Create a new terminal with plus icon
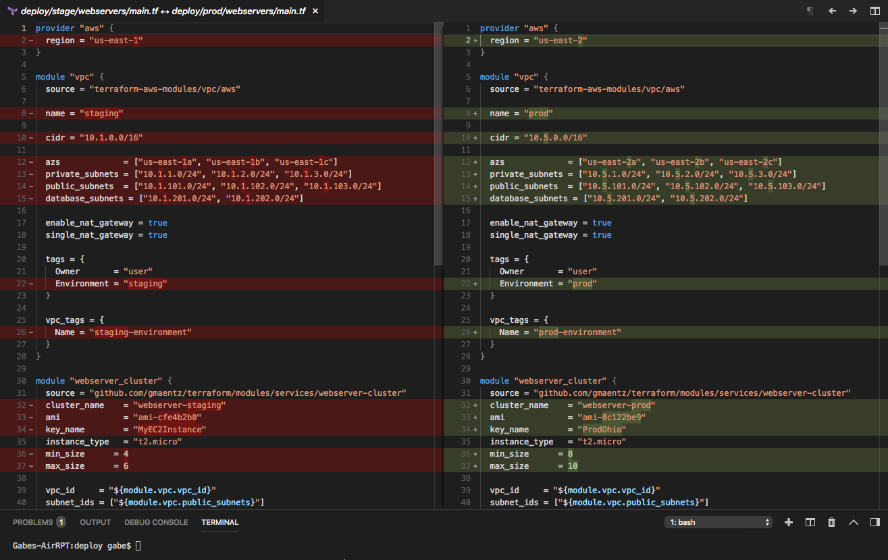 [x=788, y=522]
